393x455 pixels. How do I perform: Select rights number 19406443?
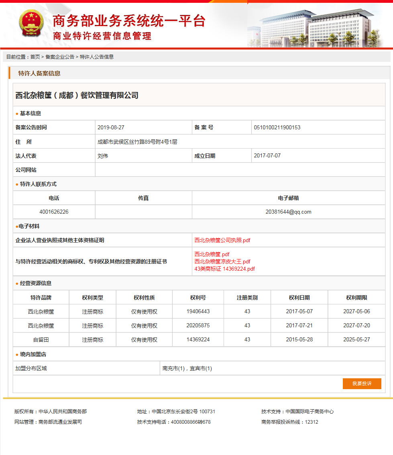[x=198, y=311]
